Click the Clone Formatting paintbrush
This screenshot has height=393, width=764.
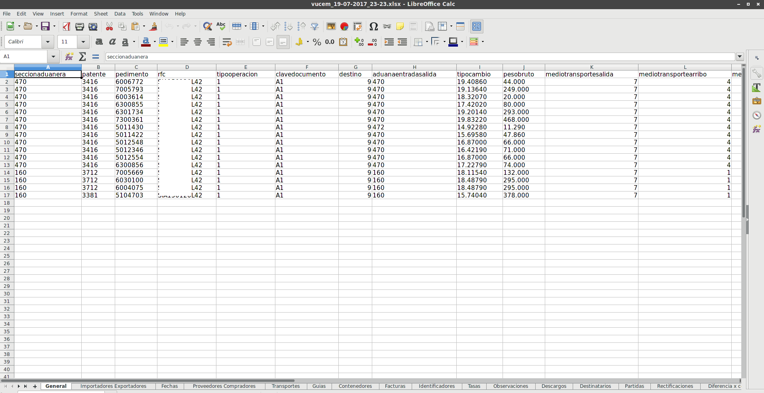[153, 27]
